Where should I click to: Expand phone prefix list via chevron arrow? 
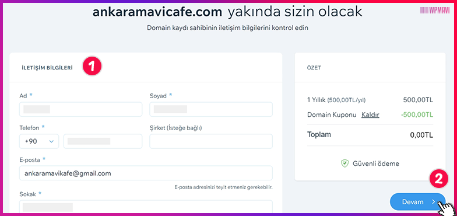(x=51, y=141)
